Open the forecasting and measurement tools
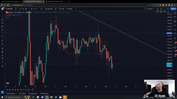 click(2, 26)
